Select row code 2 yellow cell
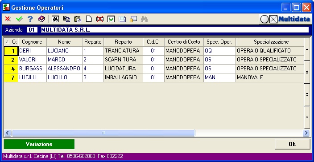The image size is (314, 162). coord(11,60)
